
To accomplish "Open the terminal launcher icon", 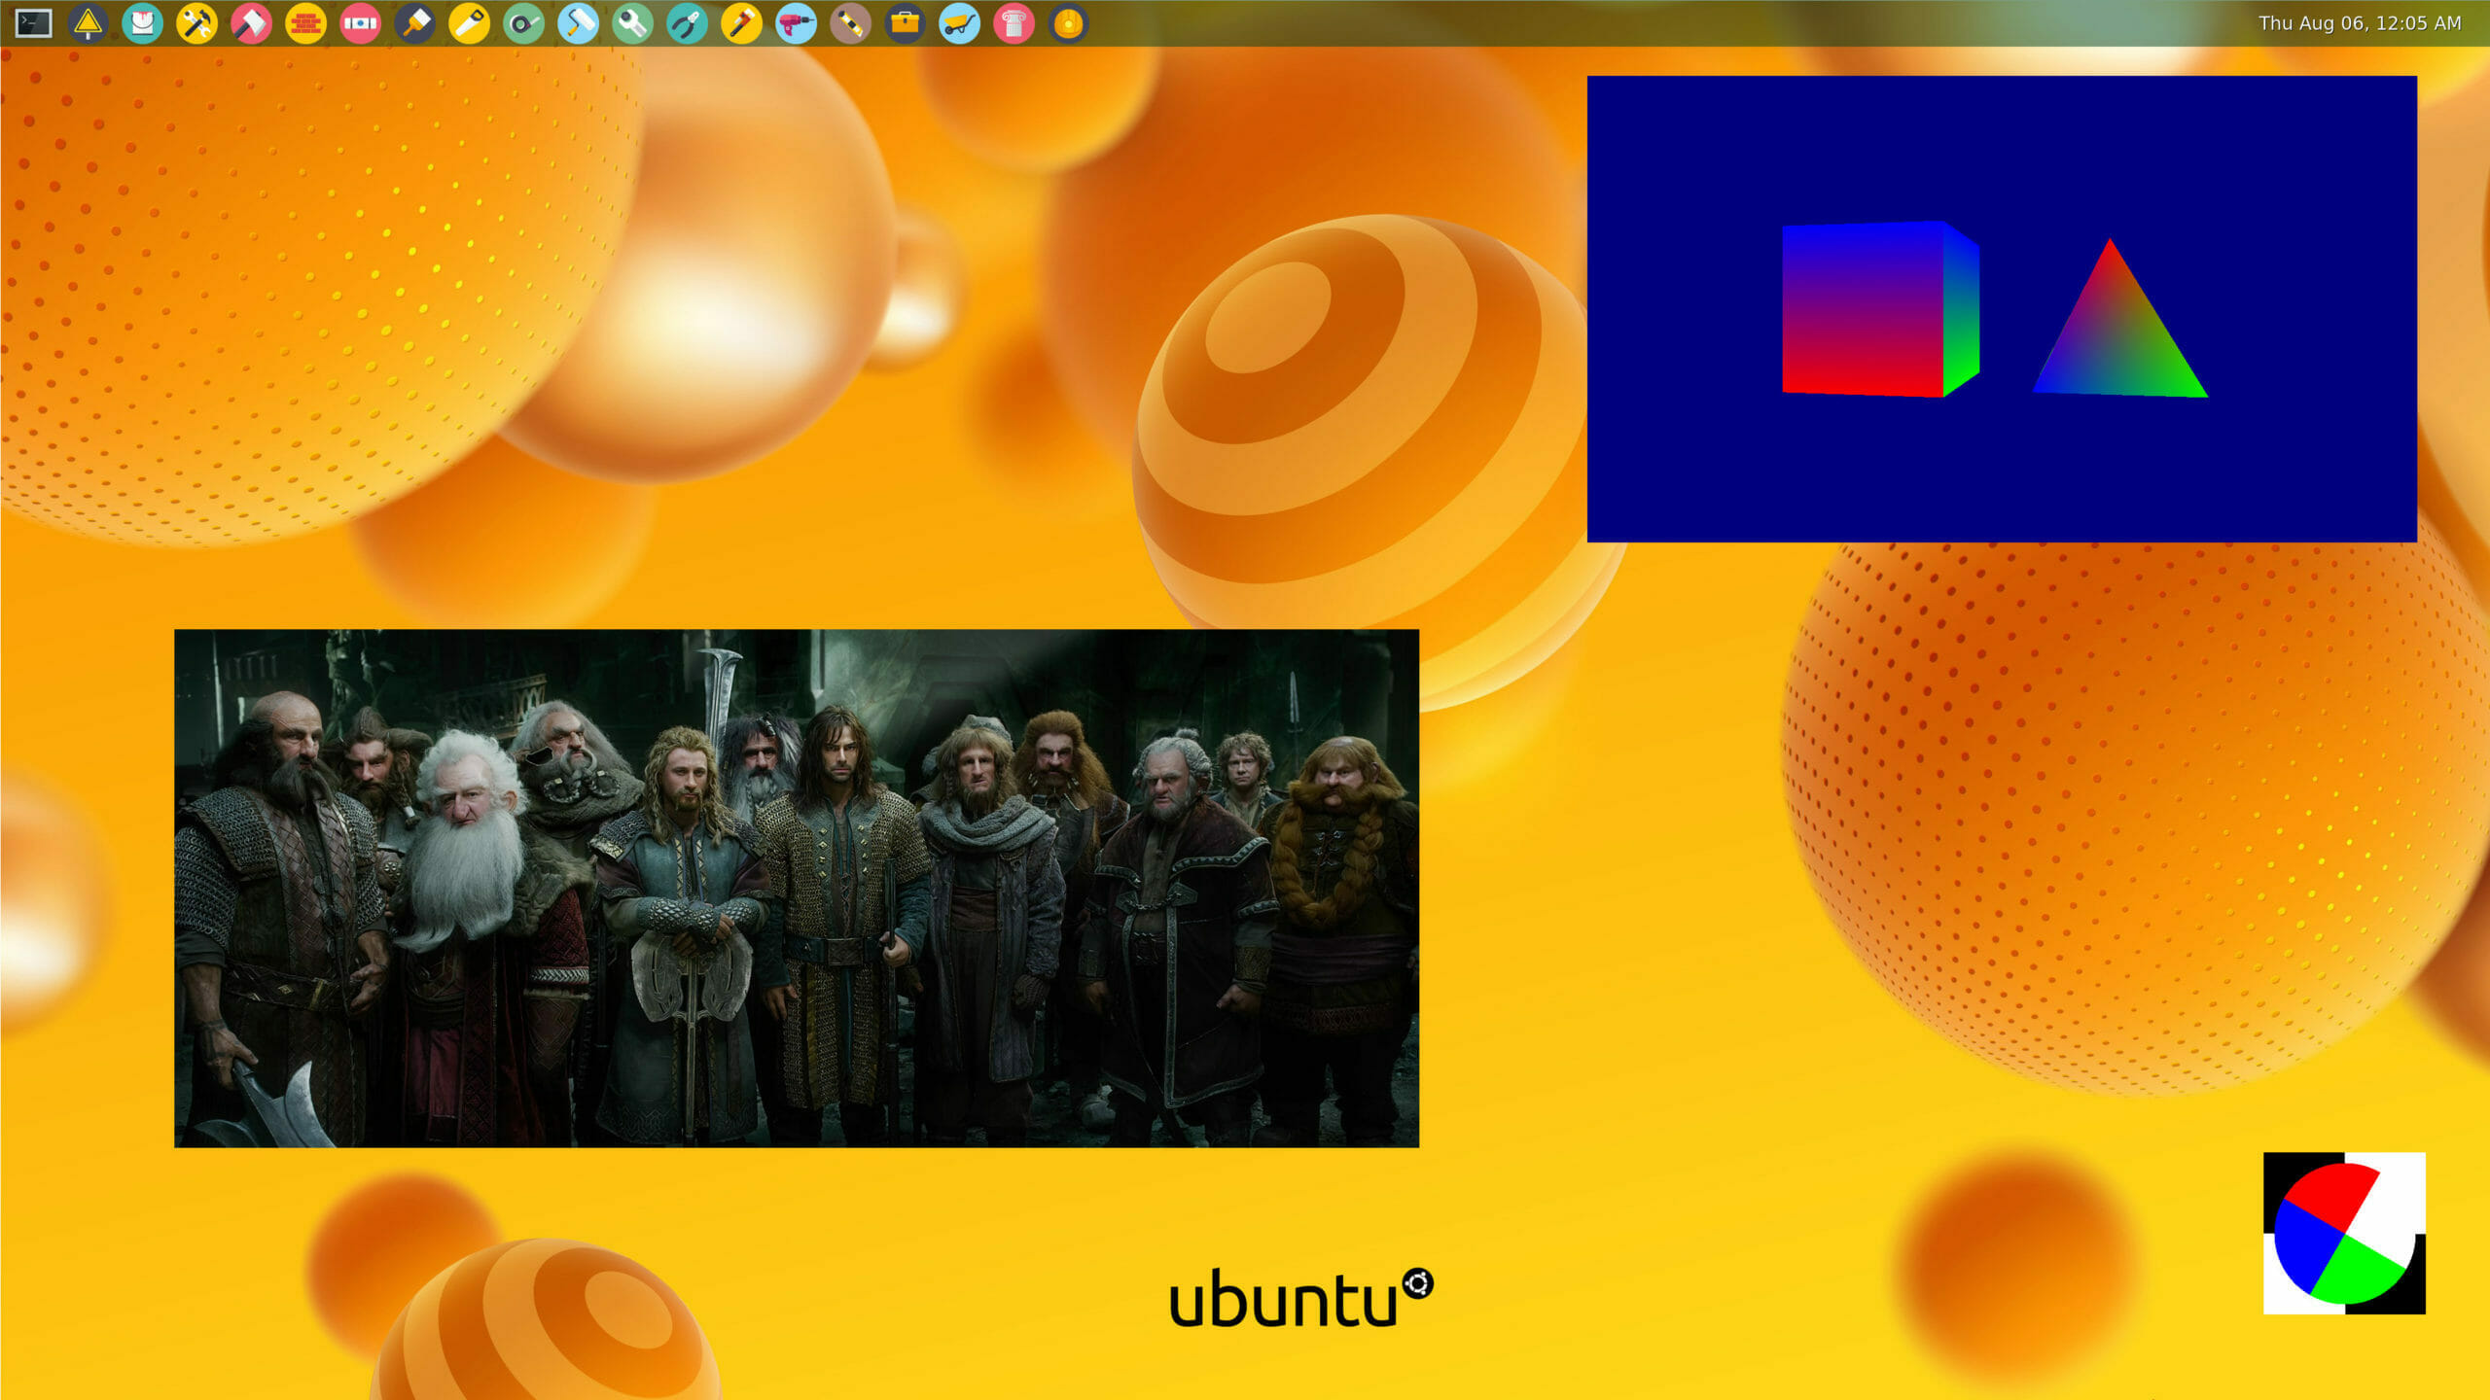I will pos(33,23).
